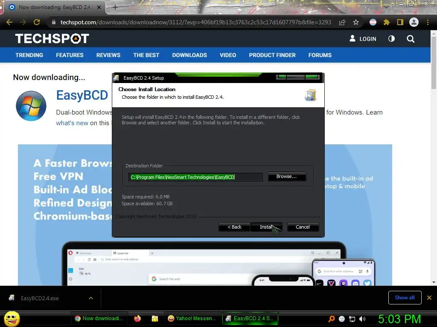Open Chrome three-dot menu

tap(428, 22)
